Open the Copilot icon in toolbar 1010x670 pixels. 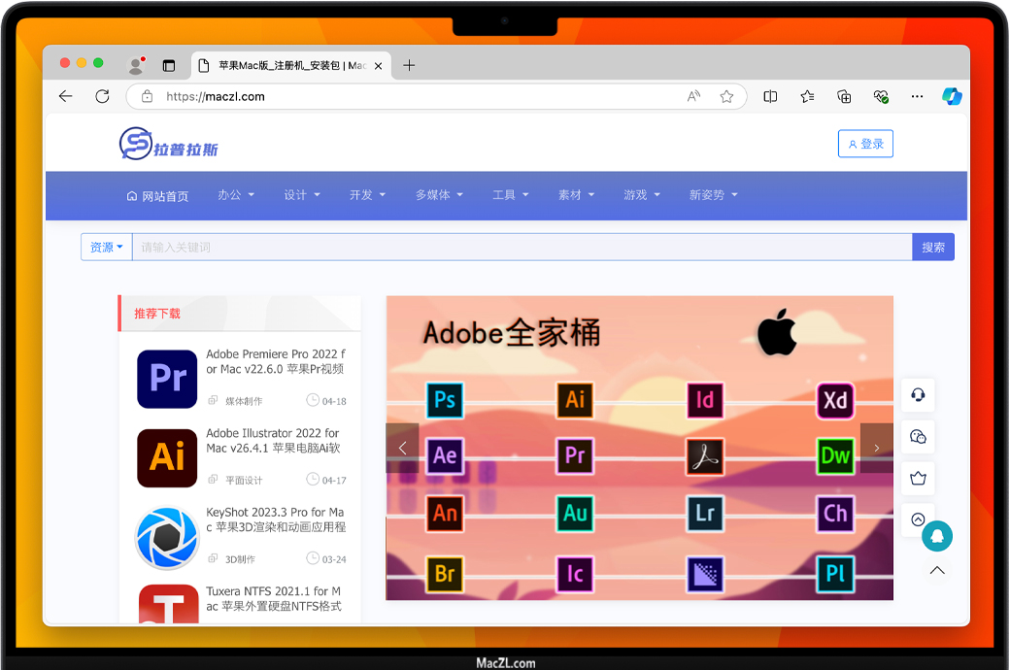tap(952, 96)
